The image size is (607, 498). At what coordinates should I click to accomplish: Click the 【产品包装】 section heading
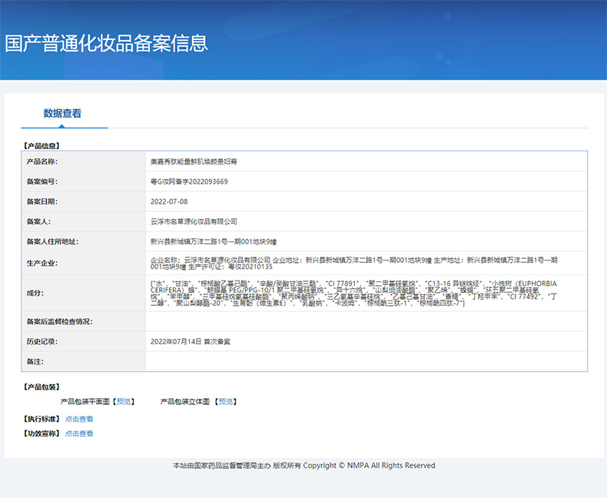click(x=41, y=387)
